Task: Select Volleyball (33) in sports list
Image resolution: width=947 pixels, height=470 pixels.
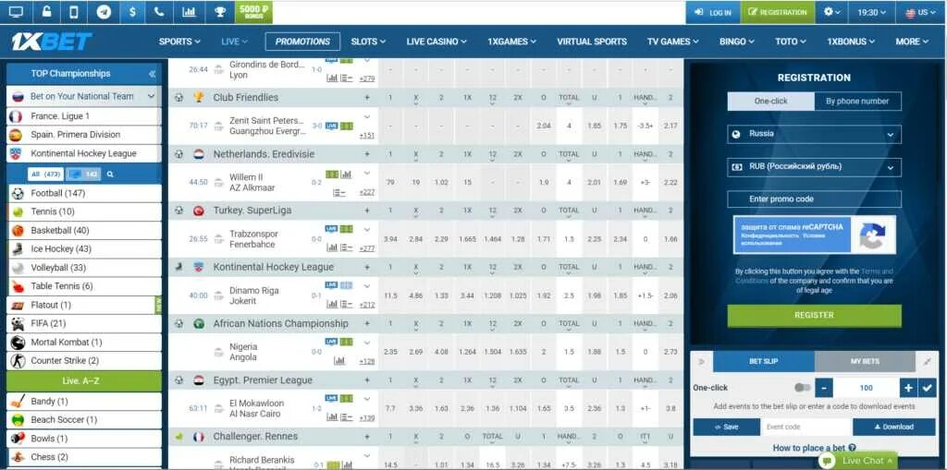Action: pos(84,267)
